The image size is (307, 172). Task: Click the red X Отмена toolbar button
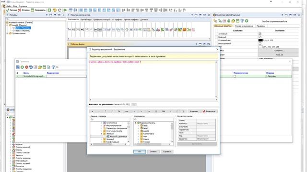[x=24, y=10]
